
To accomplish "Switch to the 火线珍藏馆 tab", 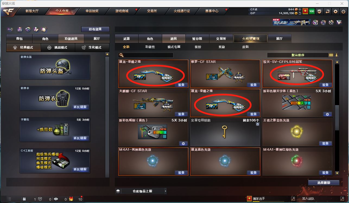I will (250, 38).
